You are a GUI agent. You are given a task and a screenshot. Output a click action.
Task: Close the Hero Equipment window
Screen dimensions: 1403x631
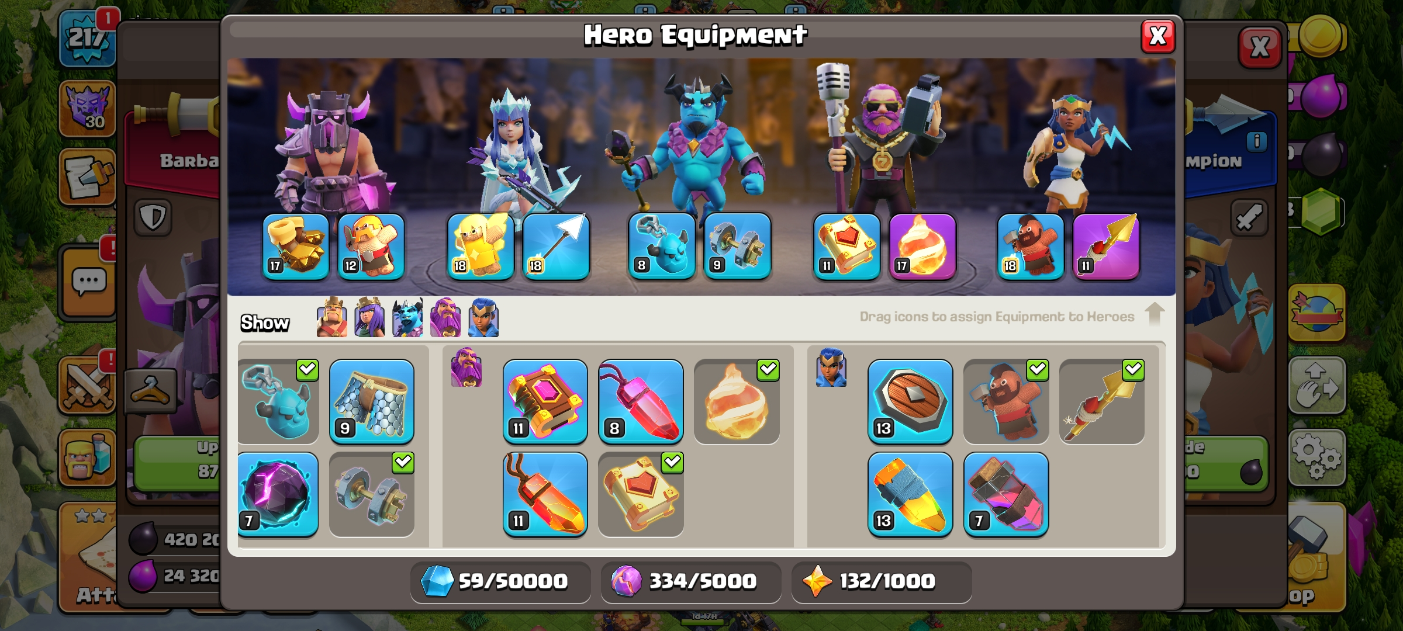(1158, 36)
